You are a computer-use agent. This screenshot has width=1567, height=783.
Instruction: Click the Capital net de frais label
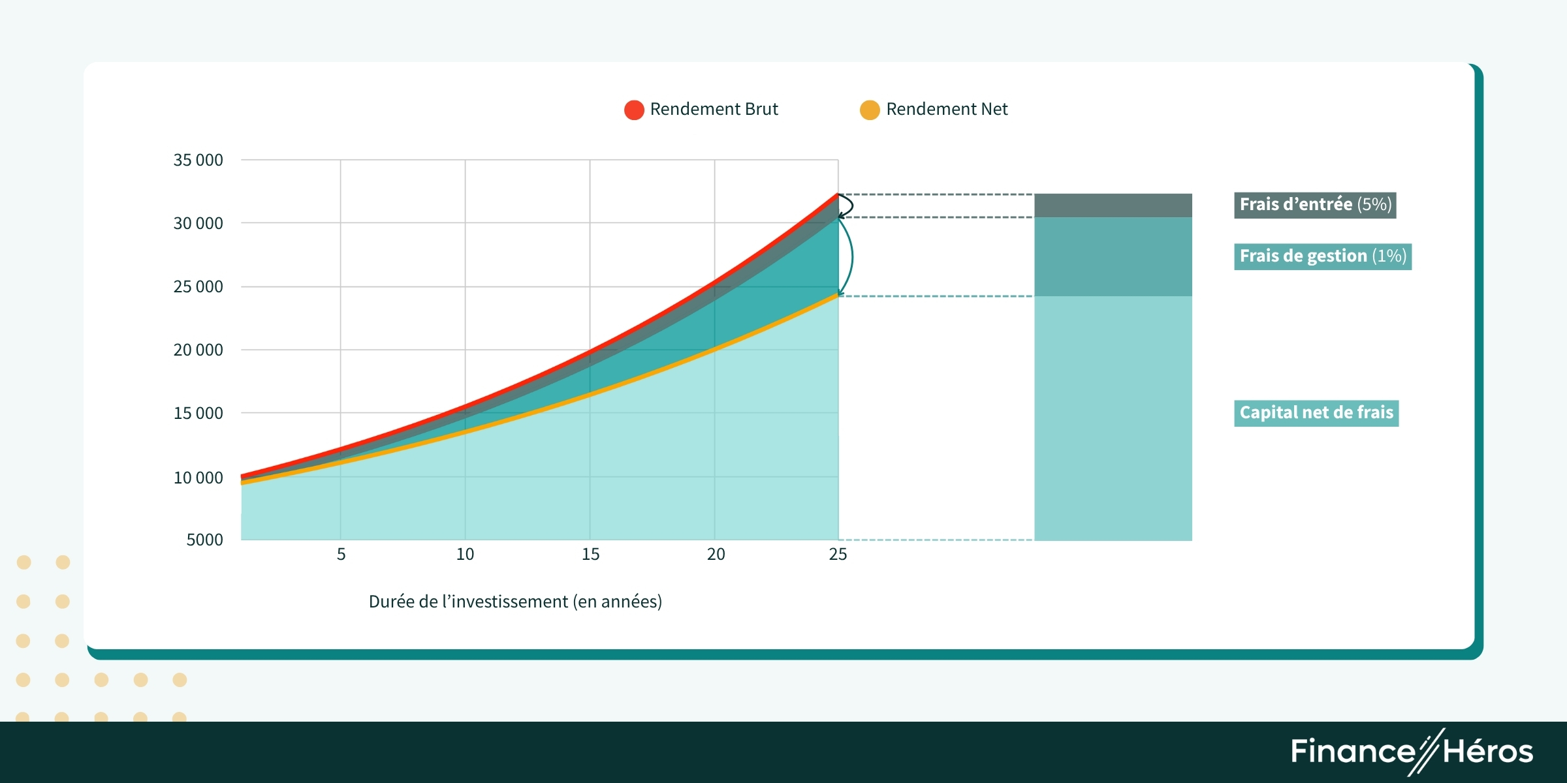point(1316,412)
